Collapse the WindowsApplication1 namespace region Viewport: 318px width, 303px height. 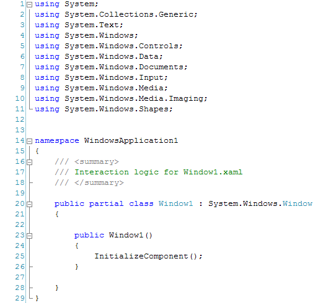30,141
